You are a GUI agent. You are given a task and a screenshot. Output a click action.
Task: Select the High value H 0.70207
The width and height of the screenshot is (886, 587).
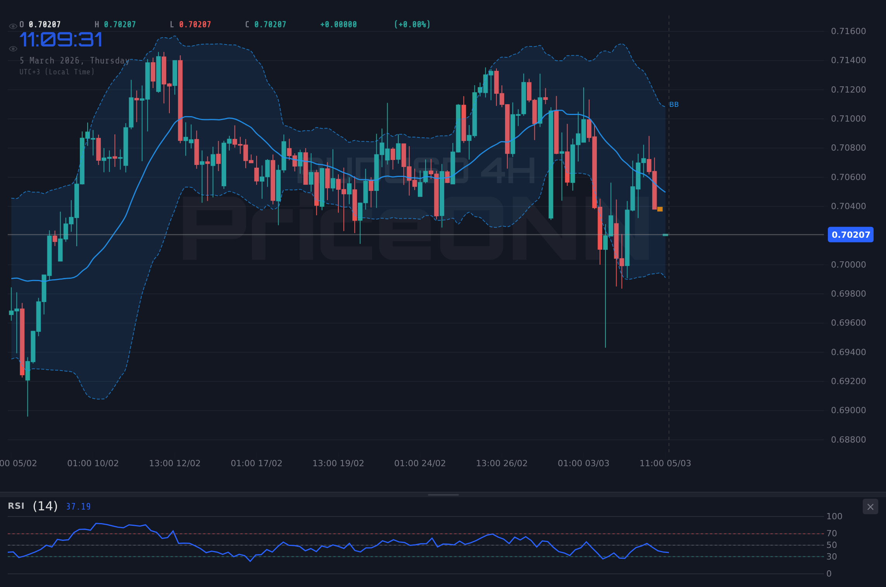click(115, 24)
